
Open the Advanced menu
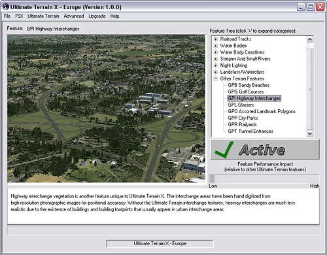[x=74, y=16]
